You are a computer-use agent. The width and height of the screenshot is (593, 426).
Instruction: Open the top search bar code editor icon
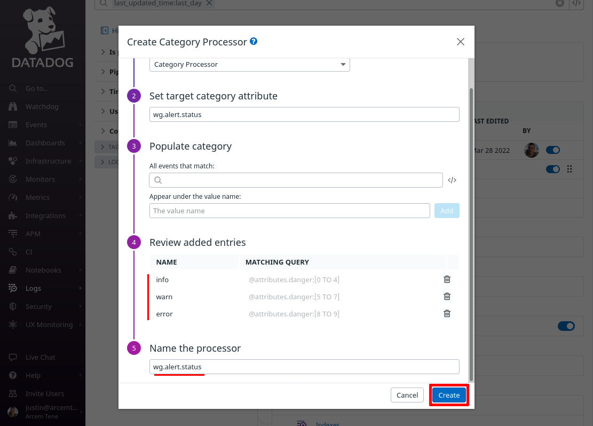point(576,3)
